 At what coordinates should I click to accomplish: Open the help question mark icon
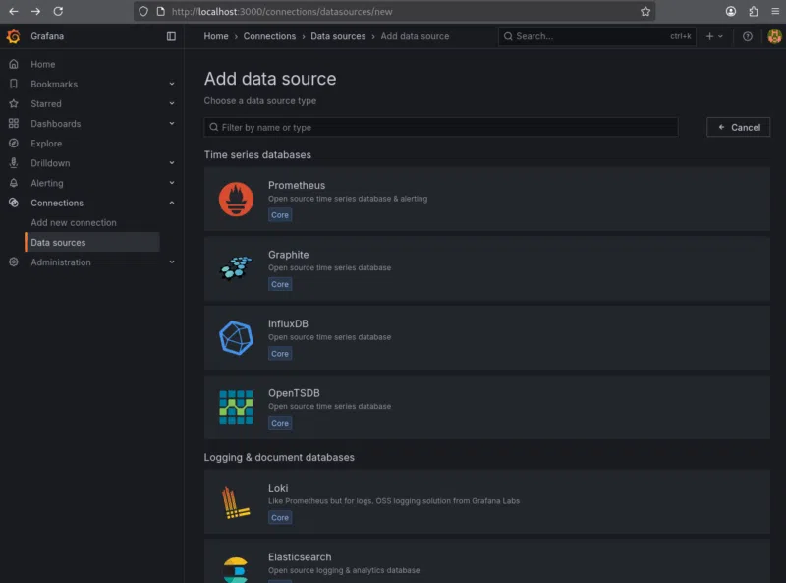(748, 36)
